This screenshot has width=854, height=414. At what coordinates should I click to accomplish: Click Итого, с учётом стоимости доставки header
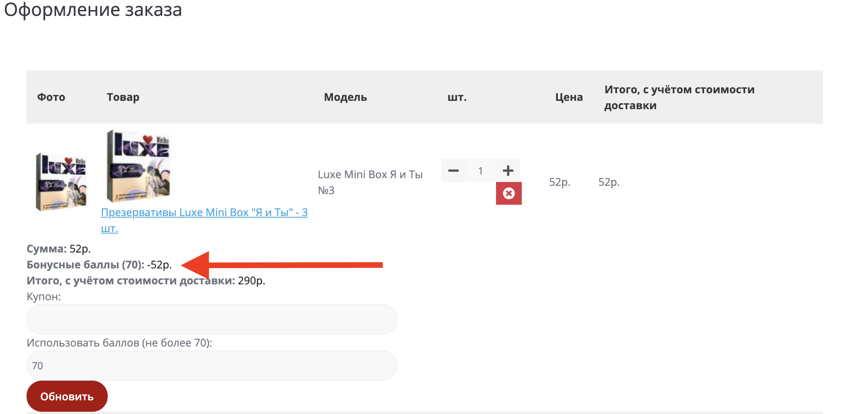point(679,97)
